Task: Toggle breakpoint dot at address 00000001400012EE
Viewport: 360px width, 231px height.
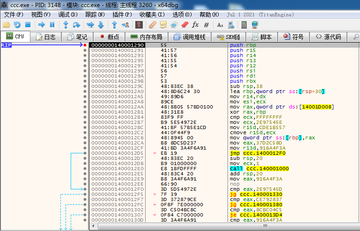Action: [85, 184]
